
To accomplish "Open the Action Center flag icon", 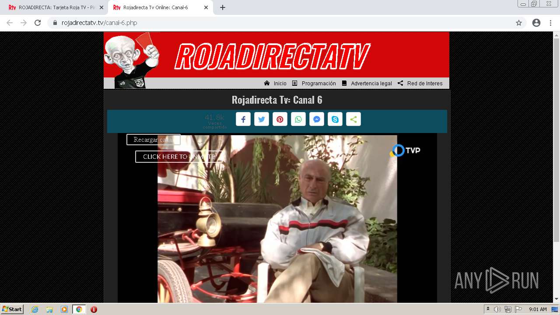I will pyautogui.click(x=518, y=309).
